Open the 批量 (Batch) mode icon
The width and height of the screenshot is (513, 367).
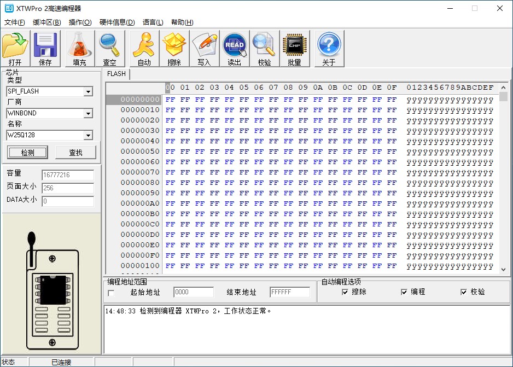pos(294,48)
